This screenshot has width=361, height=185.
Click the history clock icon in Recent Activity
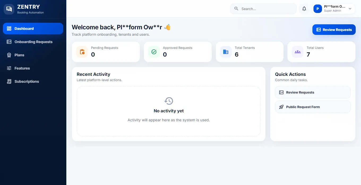[169, 101]
